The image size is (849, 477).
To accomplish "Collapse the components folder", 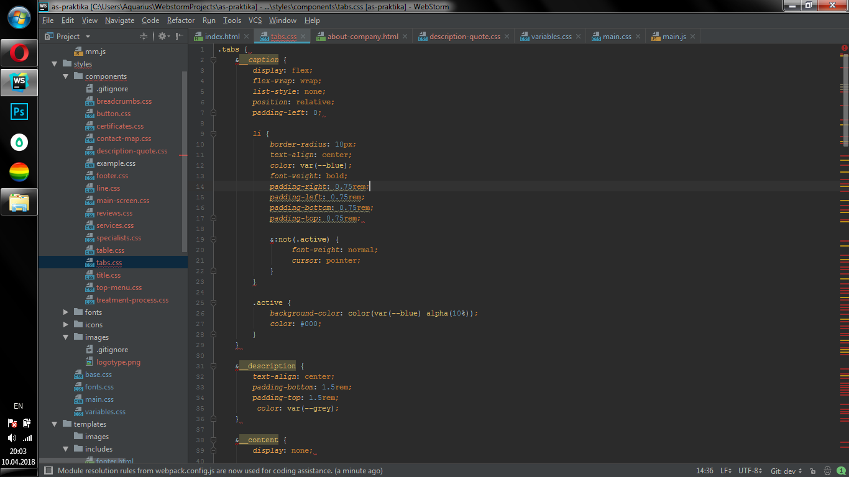I will [x=66, y=76].
